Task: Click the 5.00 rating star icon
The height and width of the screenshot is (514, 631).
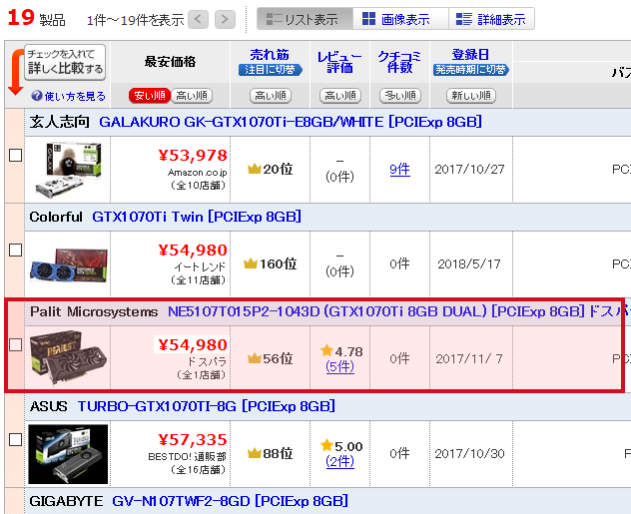Action: pos(326,445)
